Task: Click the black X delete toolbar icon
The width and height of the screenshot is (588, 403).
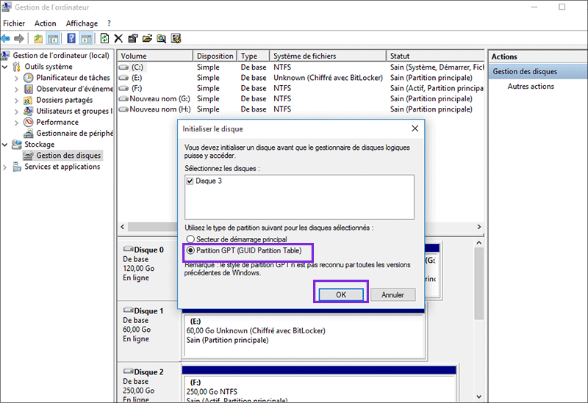Action: (118, 38)
